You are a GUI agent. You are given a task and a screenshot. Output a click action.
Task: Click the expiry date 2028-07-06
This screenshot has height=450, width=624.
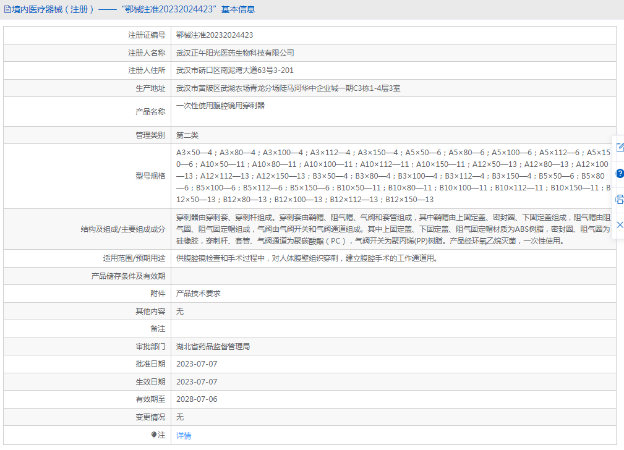click(x=197, y=399)
